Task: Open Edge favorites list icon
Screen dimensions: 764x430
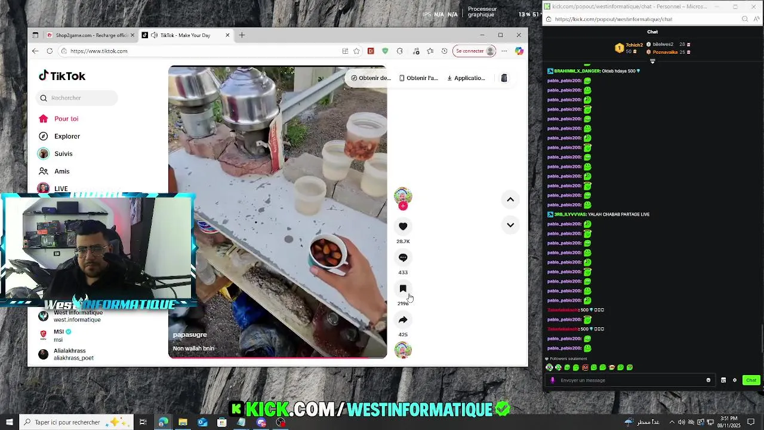Action: point(430,51)
